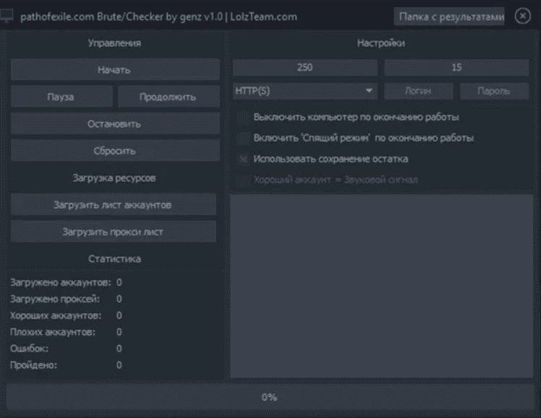Click the 'Логин' proxy input field
541x418 pixels.
(x=419, y=91)
